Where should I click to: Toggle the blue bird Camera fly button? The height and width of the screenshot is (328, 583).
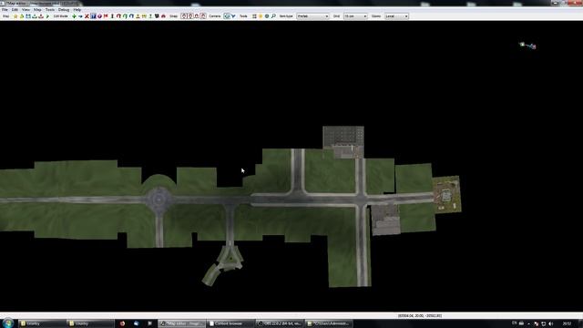pos(233,16)
